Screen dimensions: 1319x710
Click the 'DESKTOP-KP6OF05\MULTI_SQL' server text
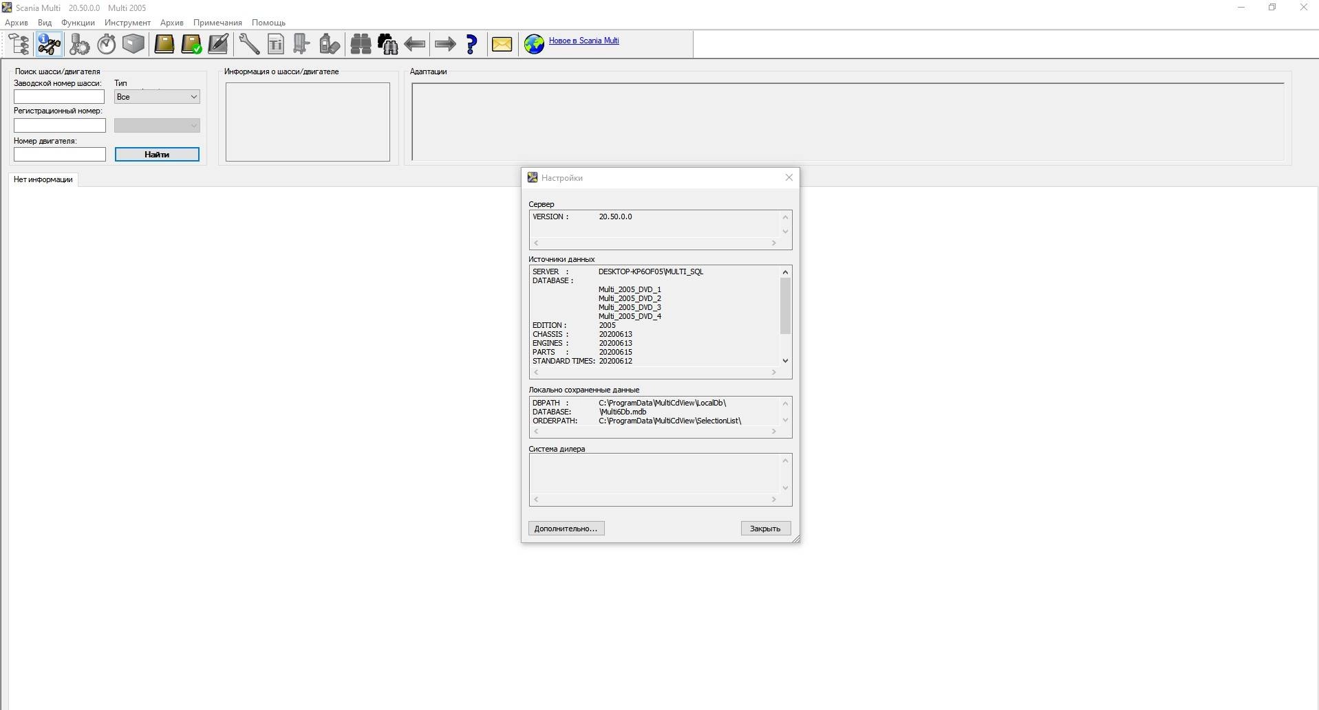pyautogui.click(x=651, y=271)
